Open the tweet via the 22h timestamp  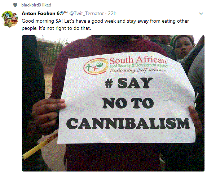(x=112, y=14)
